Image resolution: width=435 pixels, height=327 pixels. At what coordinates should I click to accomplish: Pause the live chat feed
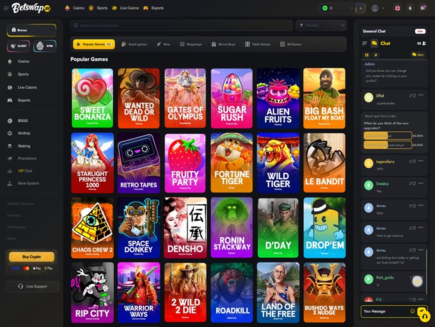point(367,55)
